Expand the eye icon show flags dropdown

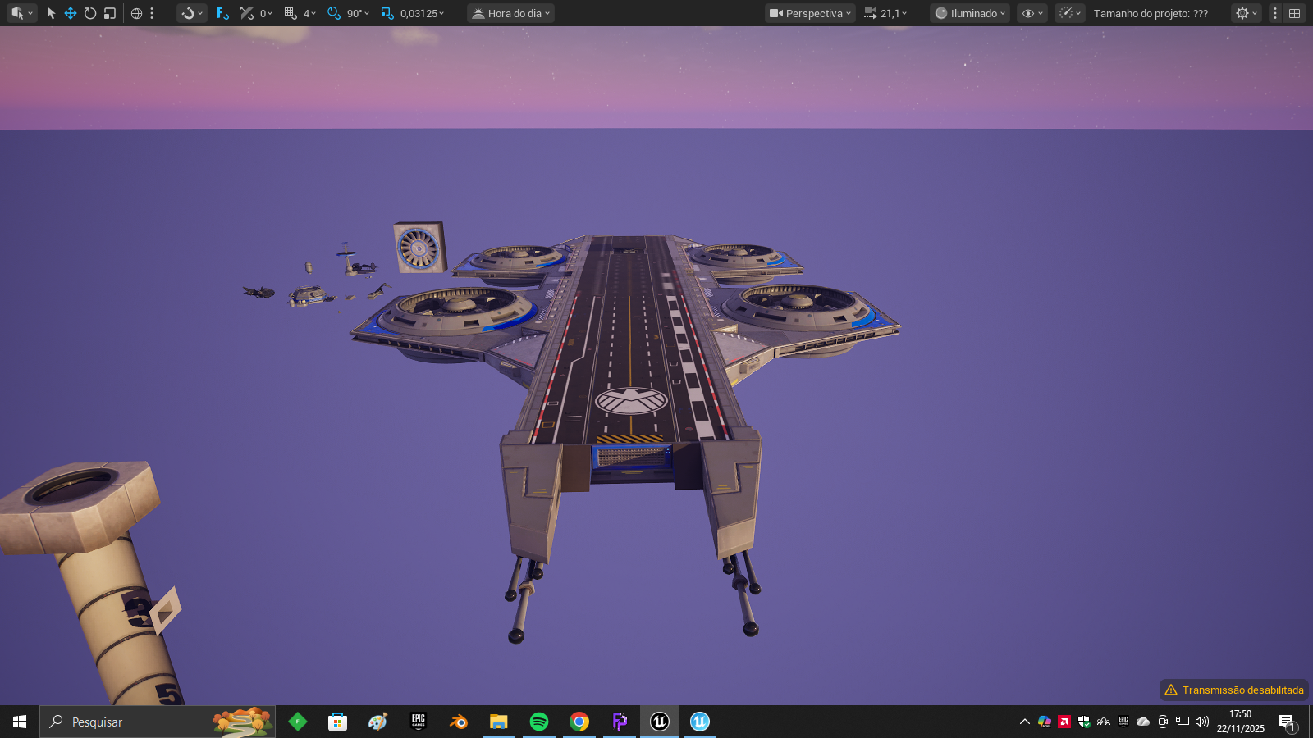[x=1031, y=13]
